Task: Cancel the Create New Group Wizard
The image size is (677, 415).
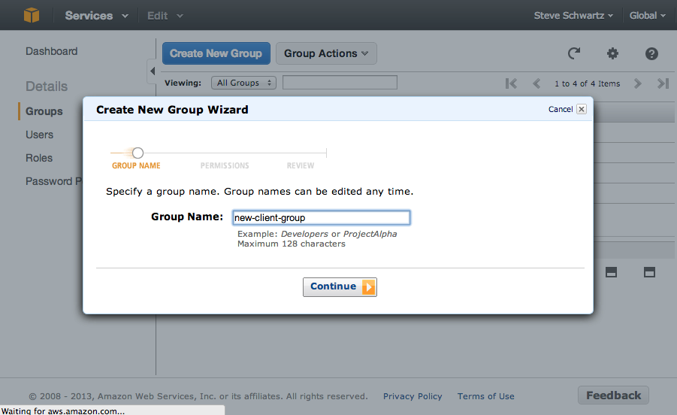Action: coord(561,109)
